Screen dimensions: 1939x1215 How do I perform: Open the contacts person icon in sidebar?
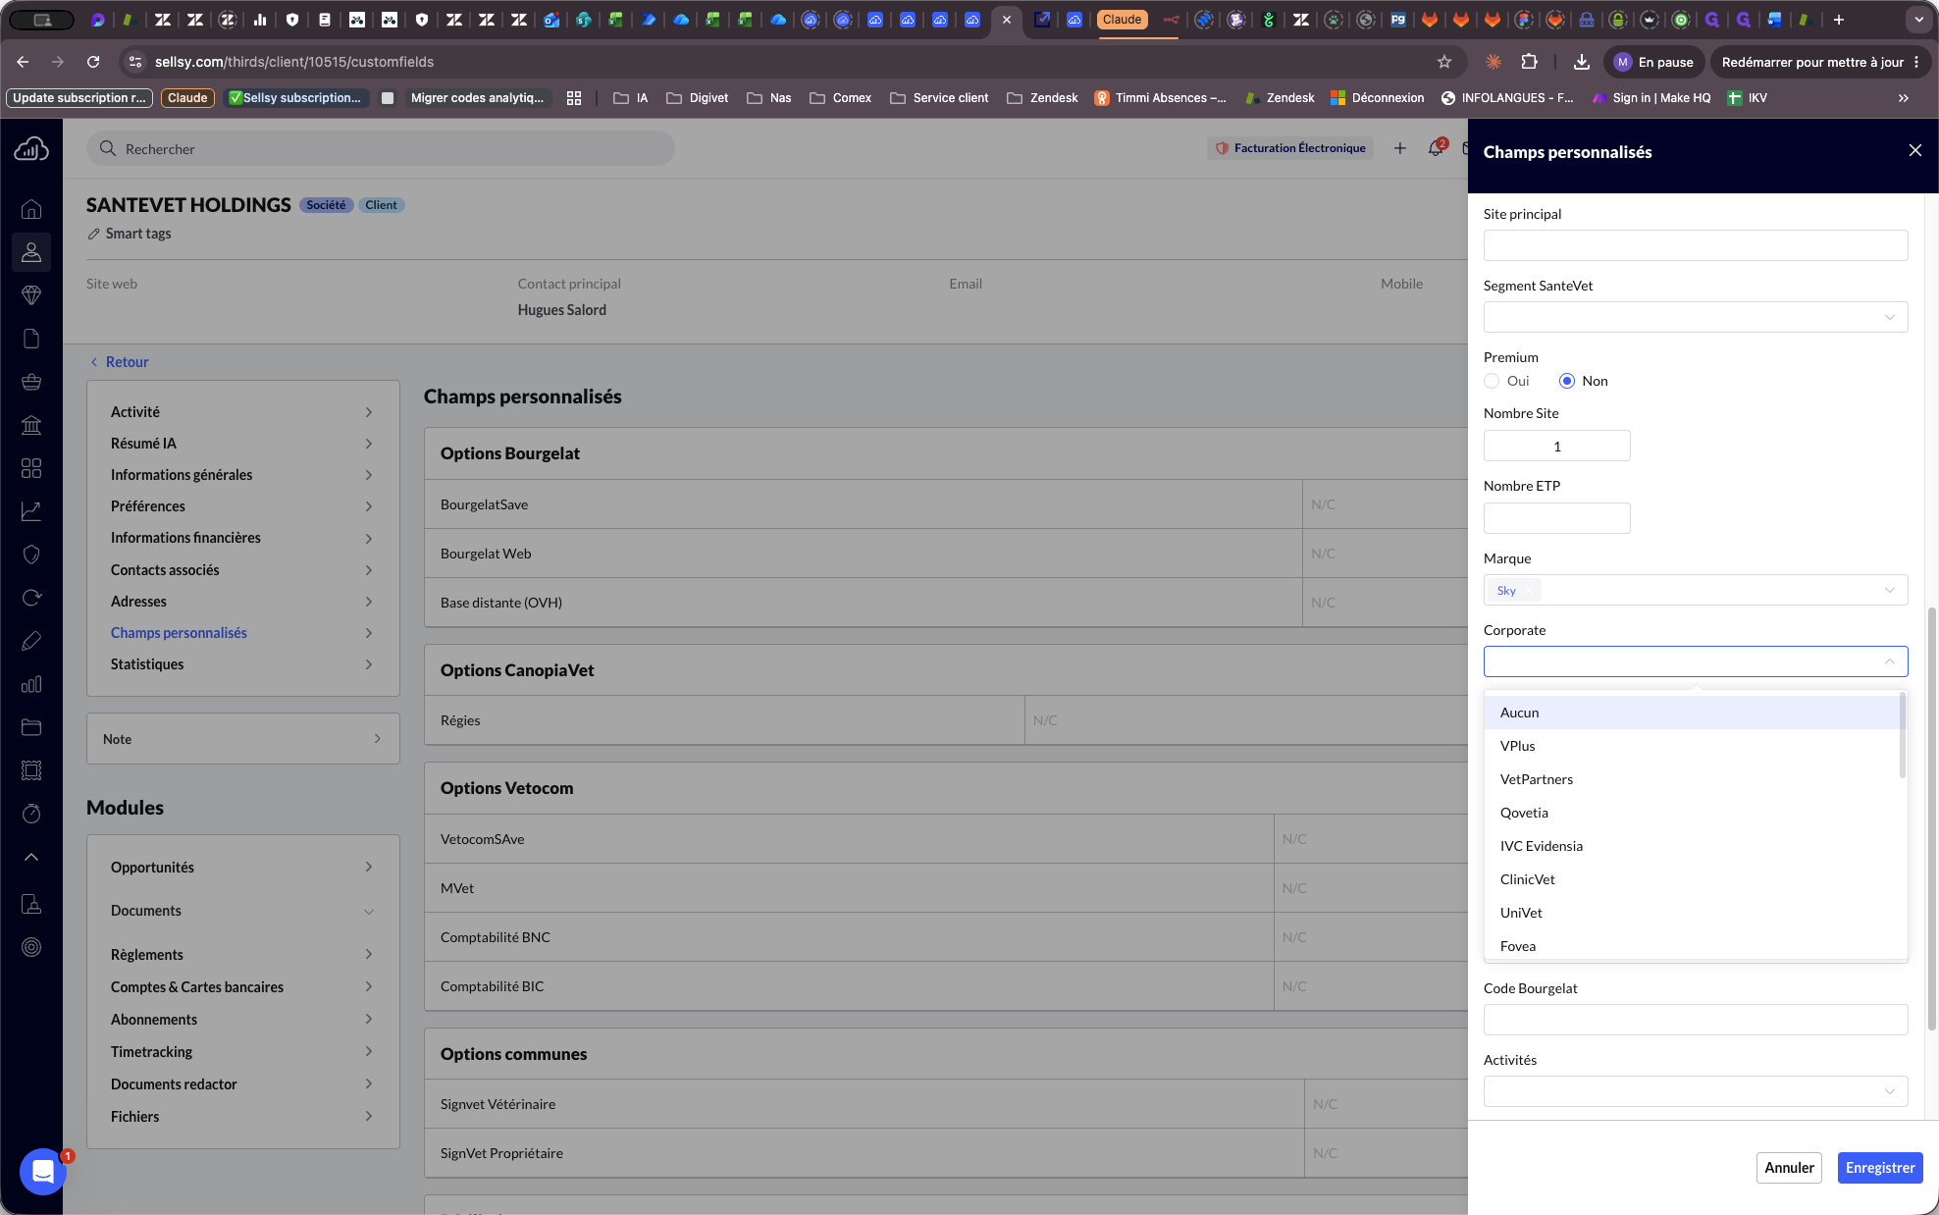[31, 252]
